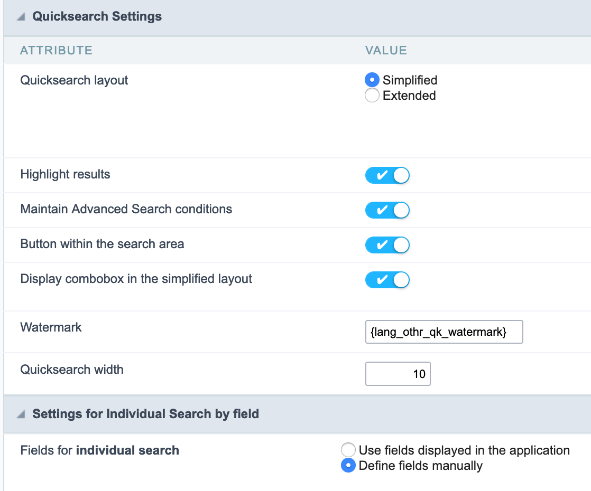This screenshot has width=591, height=491.
Task: Click the Fields for individual search label
Action: [99, 450]
